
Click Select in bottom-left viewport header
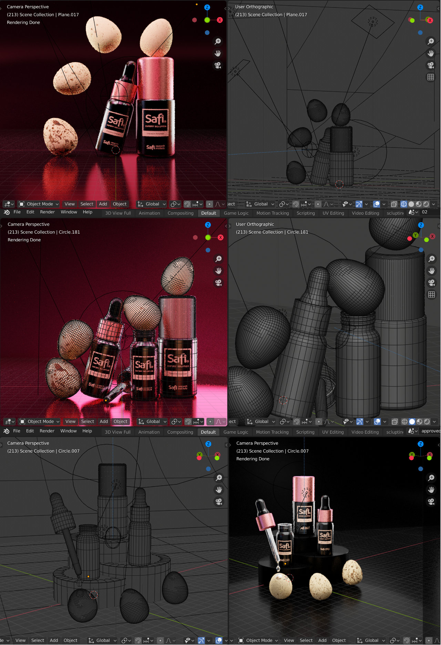pos(38,641)
